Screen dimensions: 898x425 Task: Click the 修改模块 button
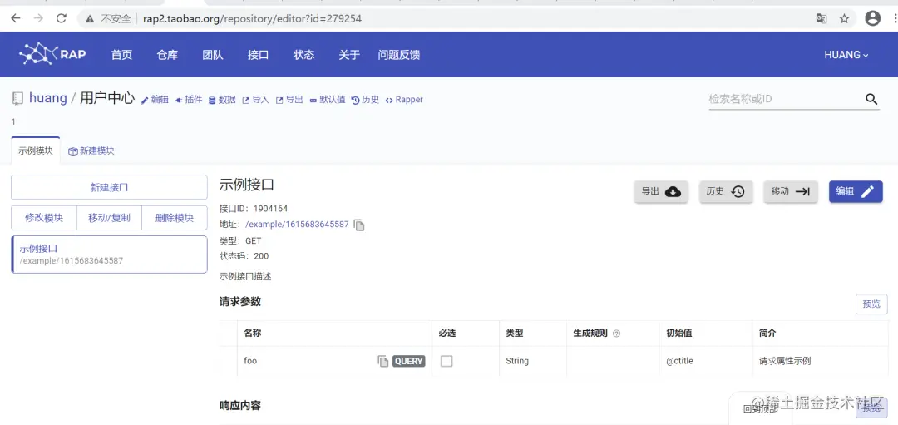pos(44,218)
